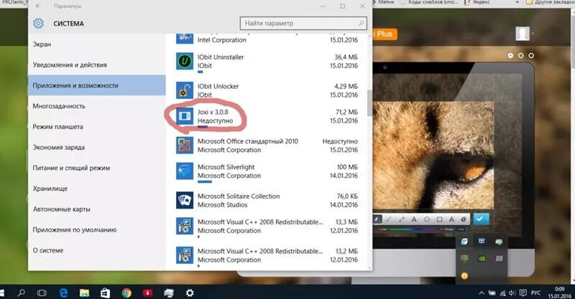The image size is (575, 299).
Task: Click the icon of Visual C++ 13,2 МБ entry
Action: click(x=185, y=255)
